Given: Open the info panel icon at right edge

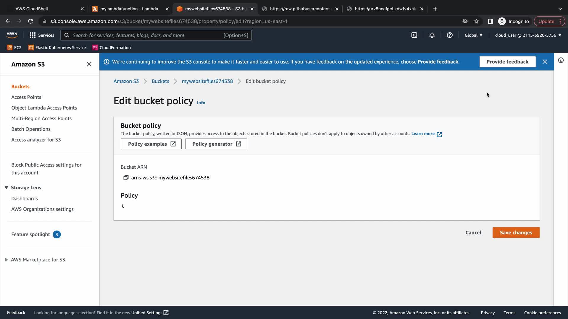Looking at the screenshot, I should pos(561,61).
